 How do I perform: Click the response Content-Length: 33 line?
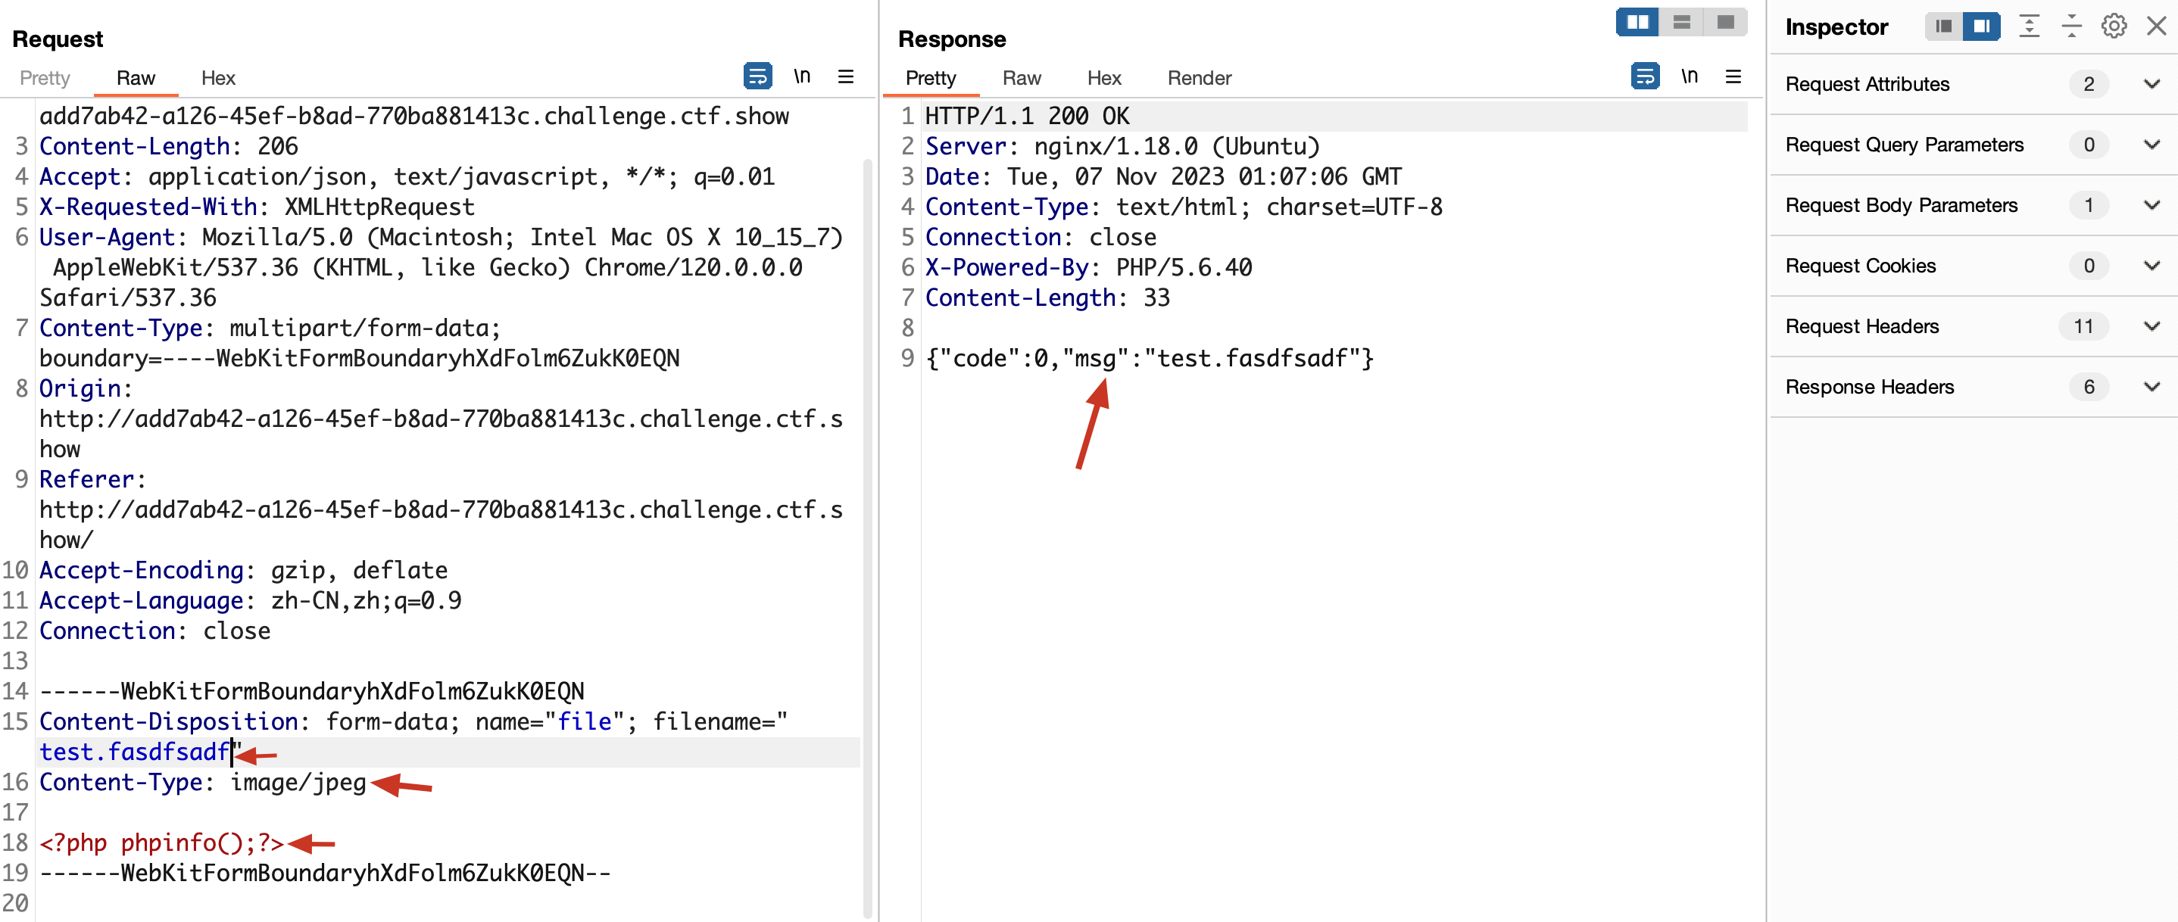[1047, 297]
